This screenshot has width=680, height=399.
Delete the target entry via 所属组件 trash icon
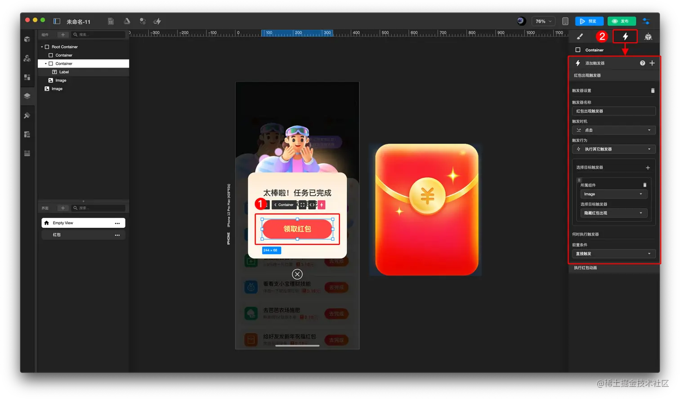pyautogui.click(x=645, y=185)
